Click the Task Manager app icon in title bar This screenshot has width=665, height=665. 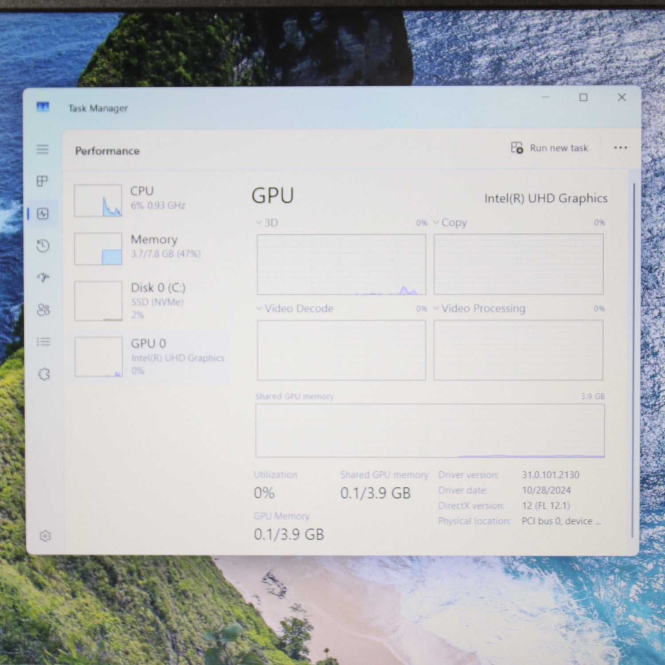tap(43, 107)
